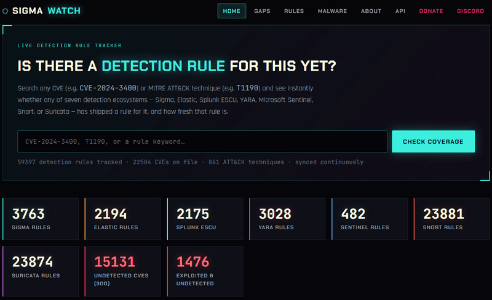The height and width of the screenshot is (300, 492).
Task: Go to the Gaps page
Action: tap(262, 11)
